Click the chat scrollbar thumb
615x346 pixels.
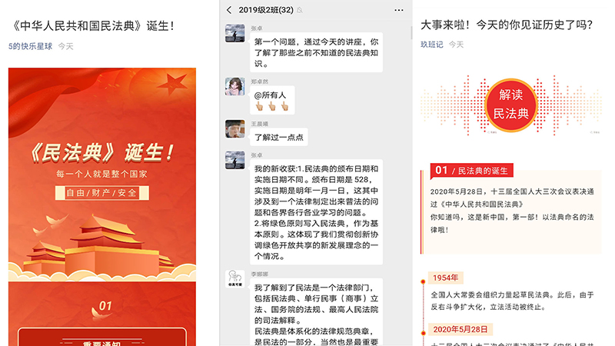tap(411, 33)
